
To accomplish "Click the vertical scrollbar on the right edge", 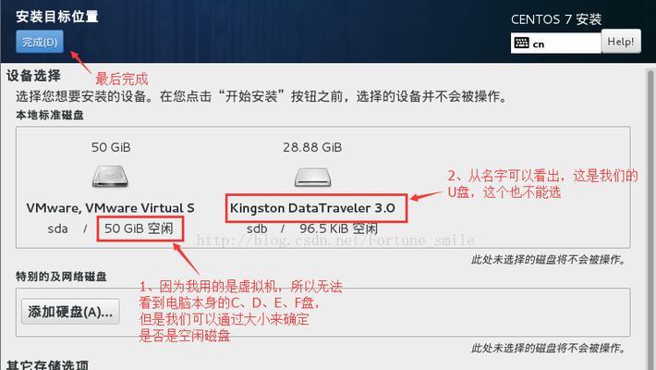I will tap(651, 218).
